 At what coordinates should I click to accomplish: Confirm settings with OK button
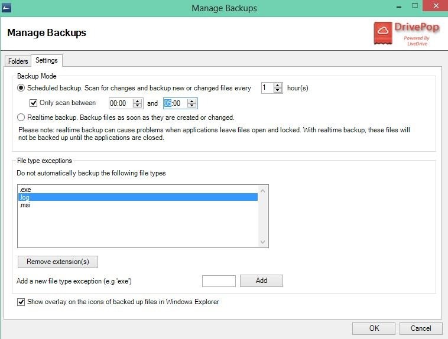tap(374, 328)
